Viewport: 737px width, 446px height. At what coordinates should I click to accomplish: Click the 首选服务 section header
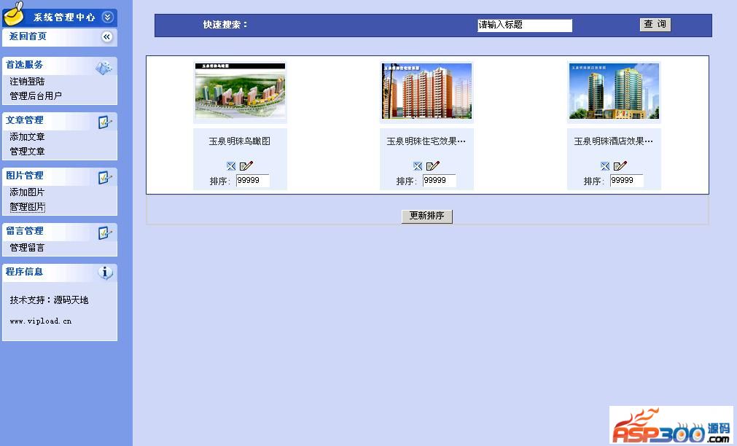click(x=60, y=66)
